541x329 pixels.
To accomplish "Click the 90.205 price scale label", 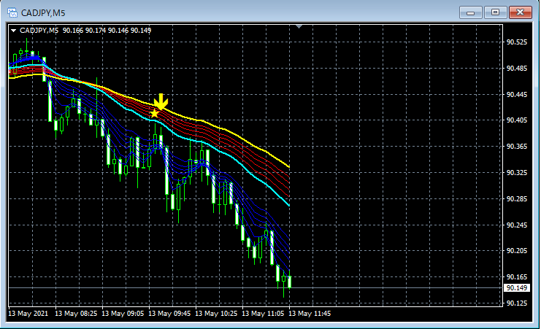I will coord(516,250).
